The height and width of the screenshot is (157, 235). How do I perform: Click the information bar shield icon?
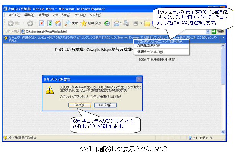pyautogui.click(x=6, y=38)
